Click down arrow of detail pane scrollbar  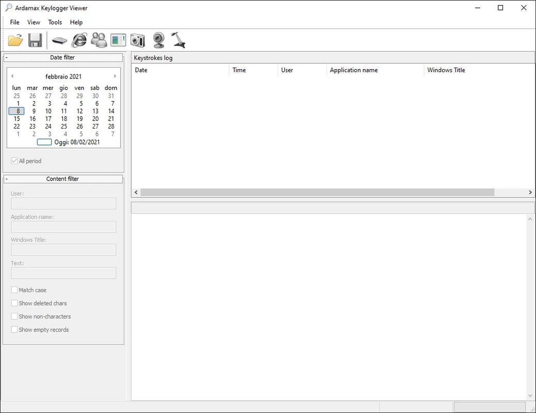pyautogui.click(x=530, y=396)
